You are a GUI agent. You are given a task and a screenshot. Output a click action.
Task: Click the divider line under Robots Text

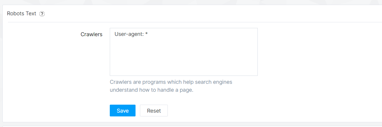pyautogui.click(x=195, y=22)
